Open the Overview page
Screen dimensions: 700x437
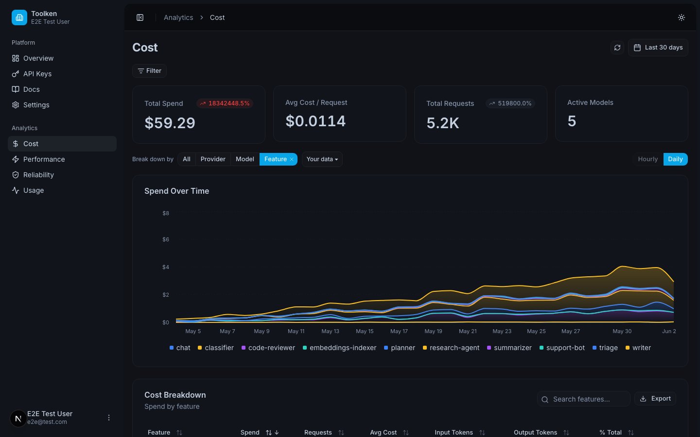(x=62, y=58)
